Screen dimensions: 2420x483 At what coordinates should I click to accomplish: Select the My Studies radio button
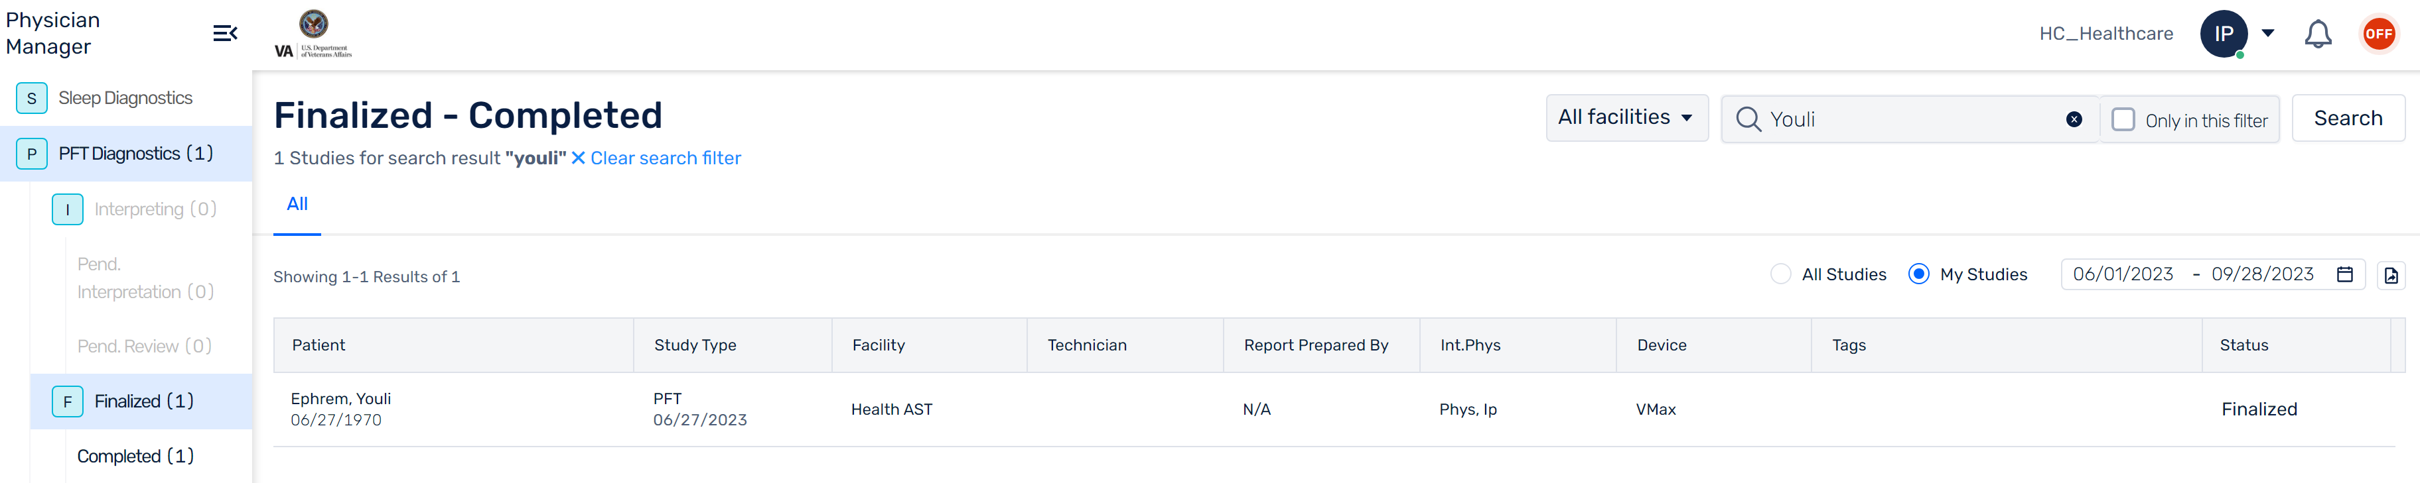pos(1919,274)
